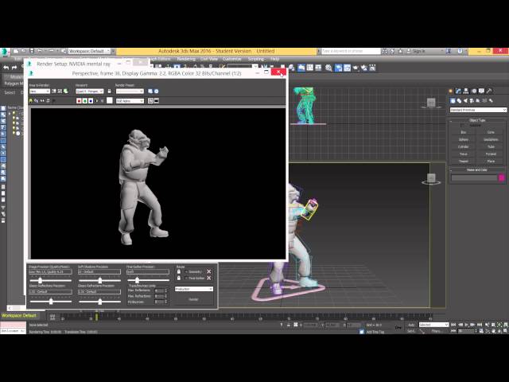Toggle the Blue channel button
The height and width of the screenshot is (382, 509).
point(91,101)
